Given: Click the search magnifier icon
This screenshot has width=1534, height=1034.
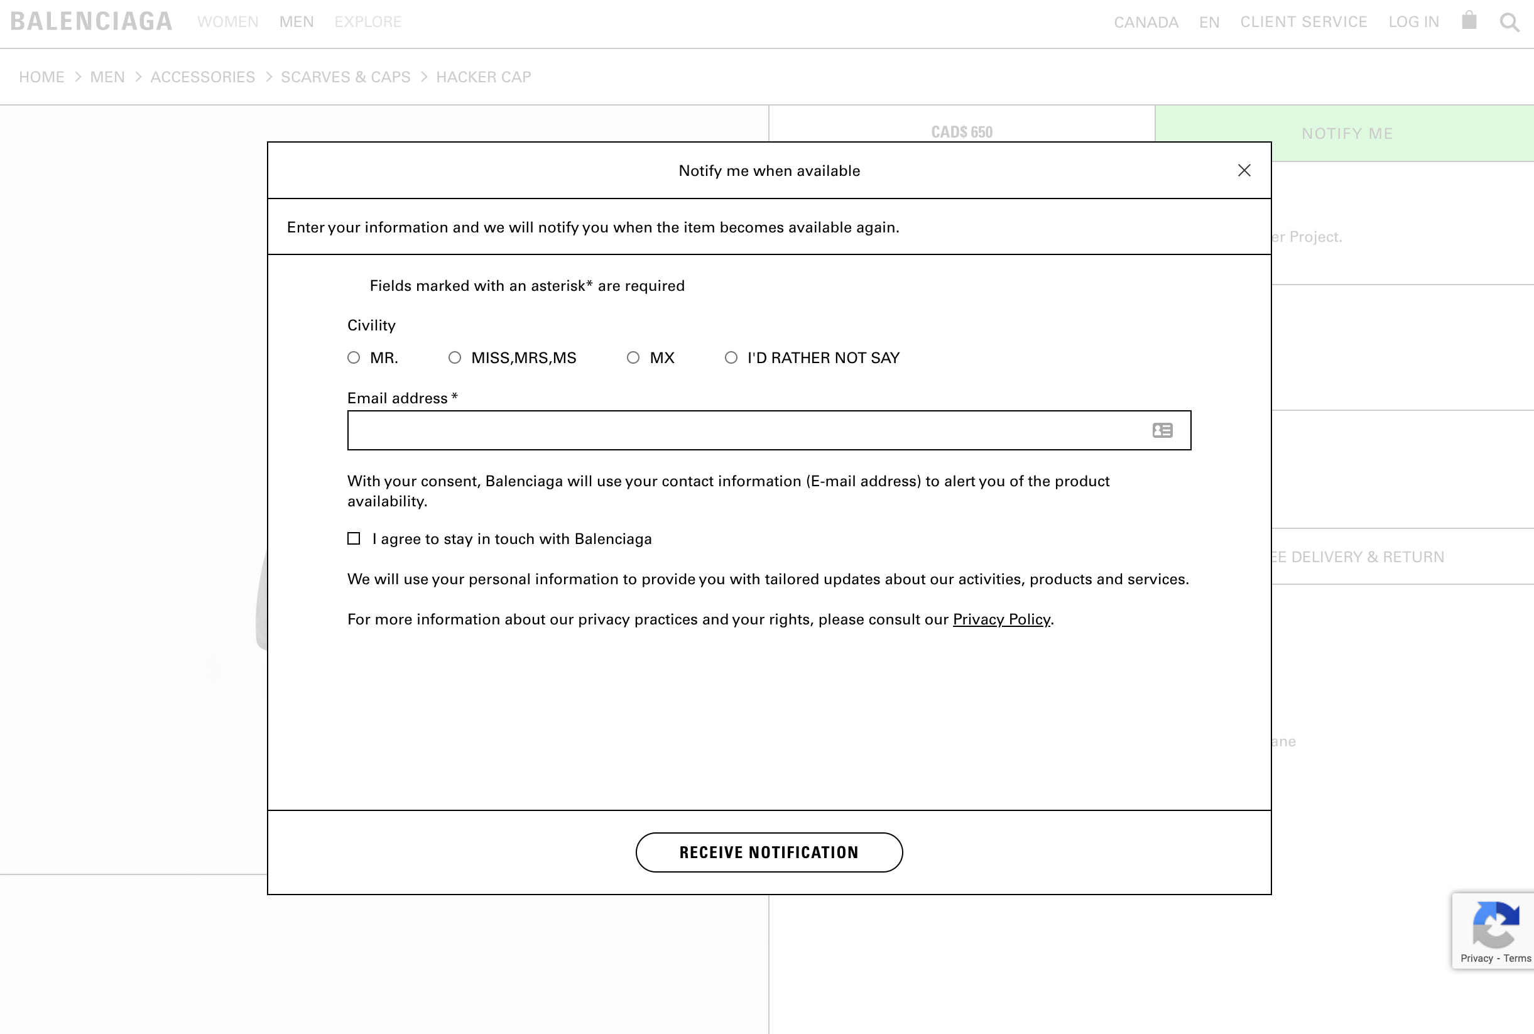Looking at the screenshot, I should 1509,23.
